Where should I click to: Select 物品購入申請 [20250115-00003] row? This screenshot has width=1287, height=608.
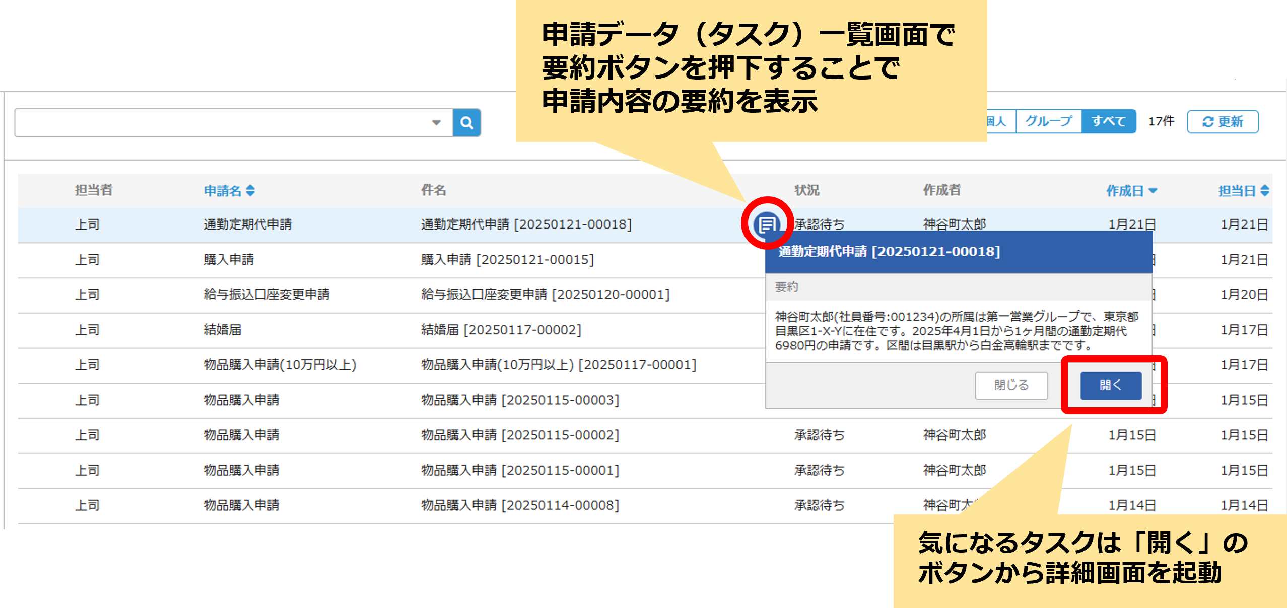645,401
